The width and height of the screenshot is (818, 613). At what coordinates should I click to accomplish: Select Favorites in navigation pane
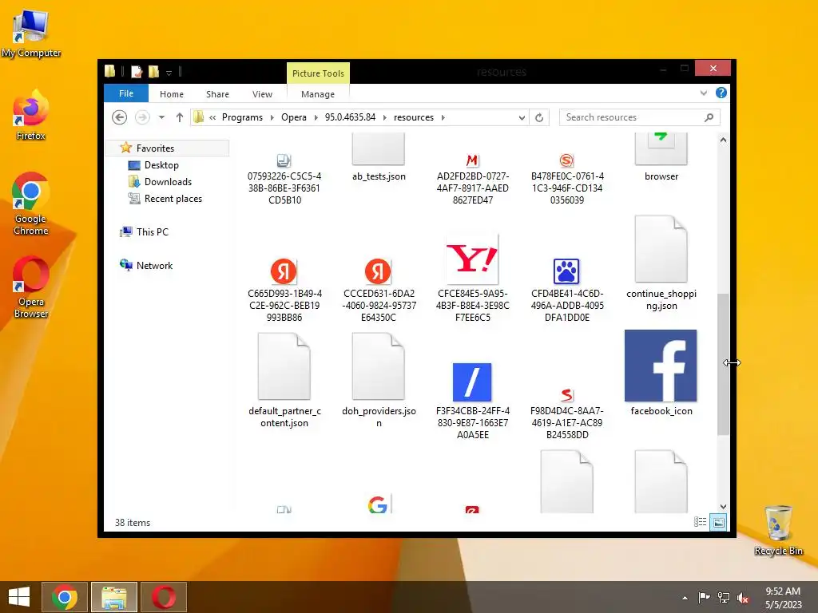[x=154, y=148]
